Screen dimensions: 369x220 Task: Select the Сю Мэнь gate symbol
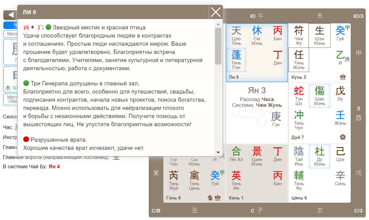point(257,35)
